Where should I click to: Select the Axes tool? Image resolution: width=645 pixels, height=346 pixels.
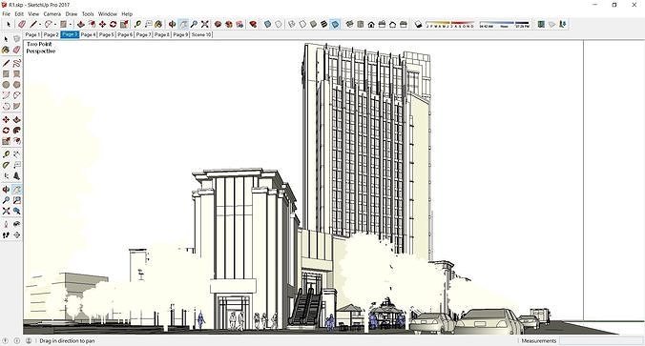[6, 176]
